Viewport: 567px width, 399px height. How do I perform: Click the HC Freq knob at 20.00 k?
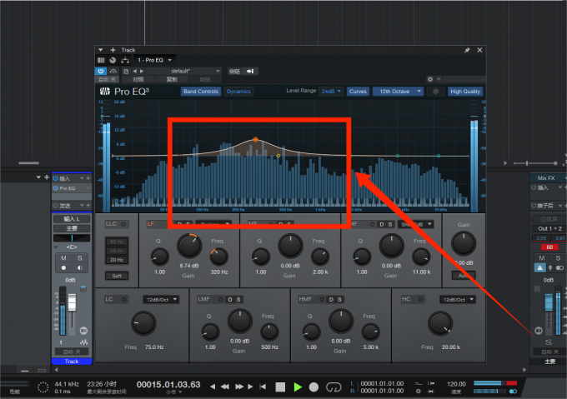[x=440, y=323]
